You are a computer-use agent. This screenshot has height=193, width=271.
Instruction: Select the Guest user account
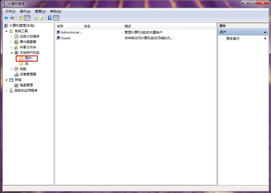click(x=66, y=38)
